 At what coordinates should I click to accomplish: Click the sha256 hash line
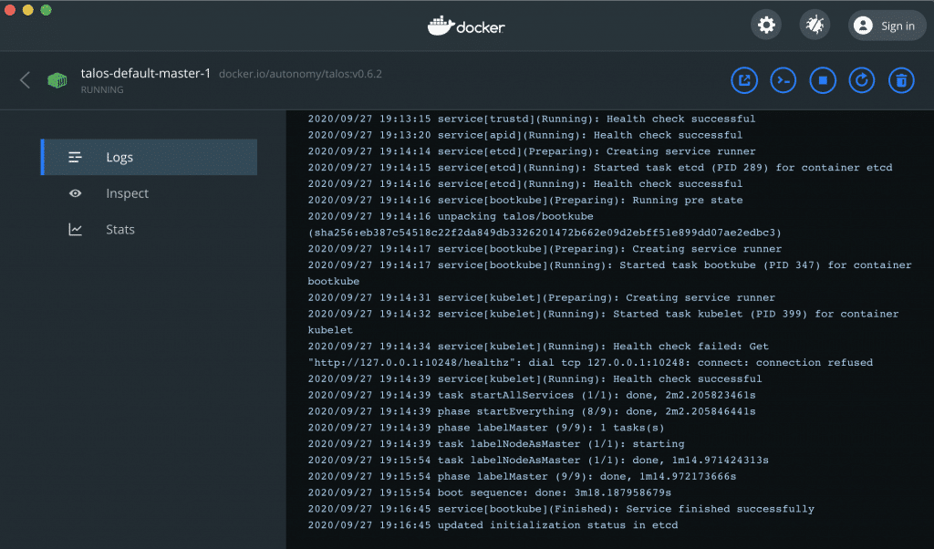coord(545,233)
